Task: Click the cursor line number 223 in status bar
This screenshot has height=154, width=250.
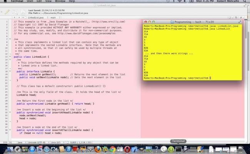Action: pyautogui.click(x=5, y=142)
